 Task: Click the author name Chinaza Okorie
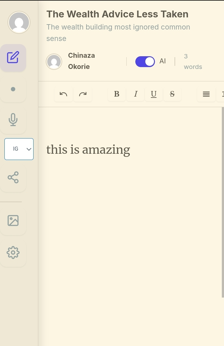(x=81, y=61)
